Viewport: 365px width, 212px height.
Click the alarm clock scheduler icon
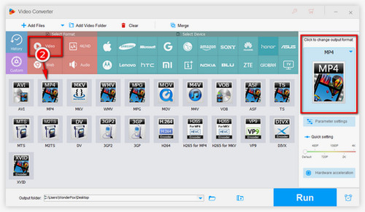pos(348,198)
